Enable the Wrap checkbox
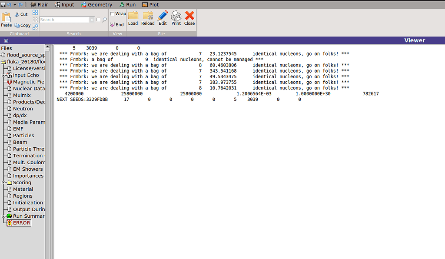The height and width of the screenshot is (259, 445). (113, 13)
